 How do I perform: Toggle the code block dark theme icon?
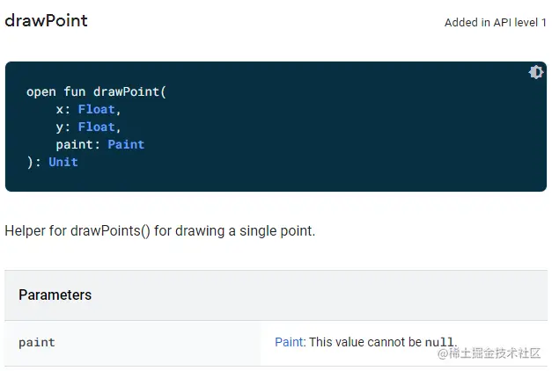tap(535, 72)
